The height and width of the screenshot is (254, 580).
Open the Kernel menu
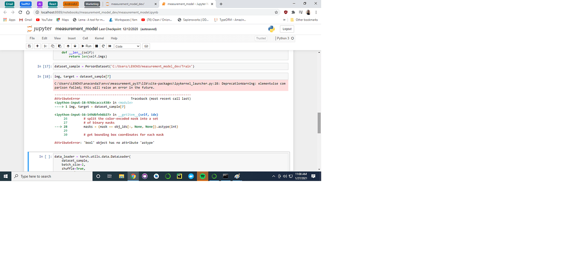click(99, 38)
